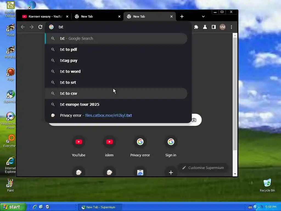Image resolution: width=281 pixels, height=211 pixels.
Task: Reload the current page
Action: [40, 27]
